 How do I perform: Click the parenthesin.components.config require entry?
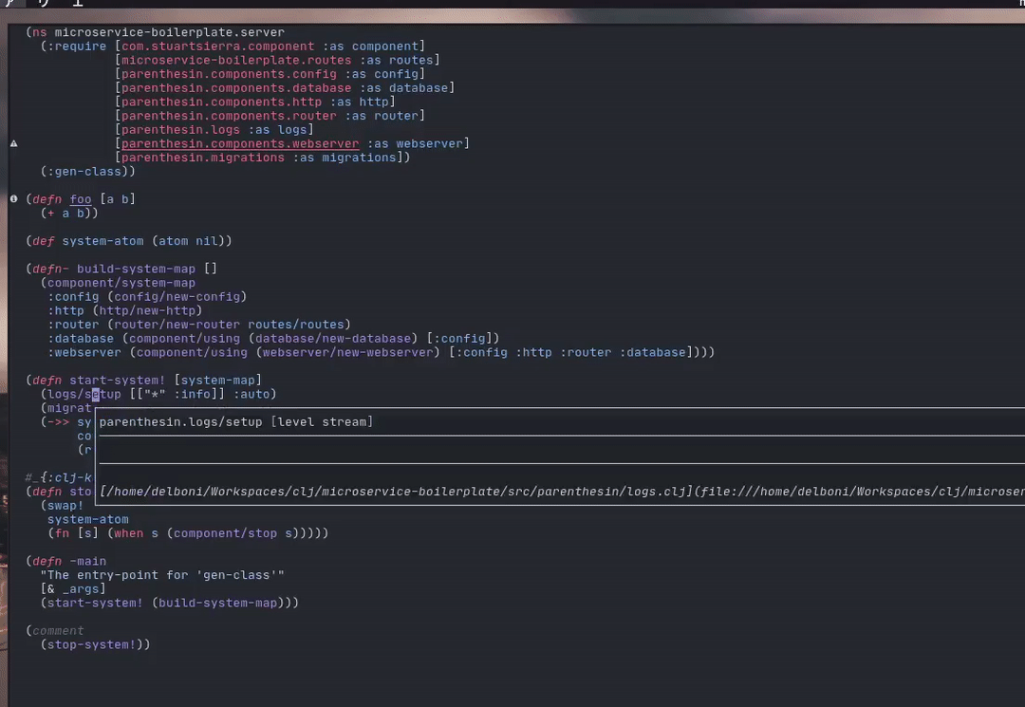point(229,74)
